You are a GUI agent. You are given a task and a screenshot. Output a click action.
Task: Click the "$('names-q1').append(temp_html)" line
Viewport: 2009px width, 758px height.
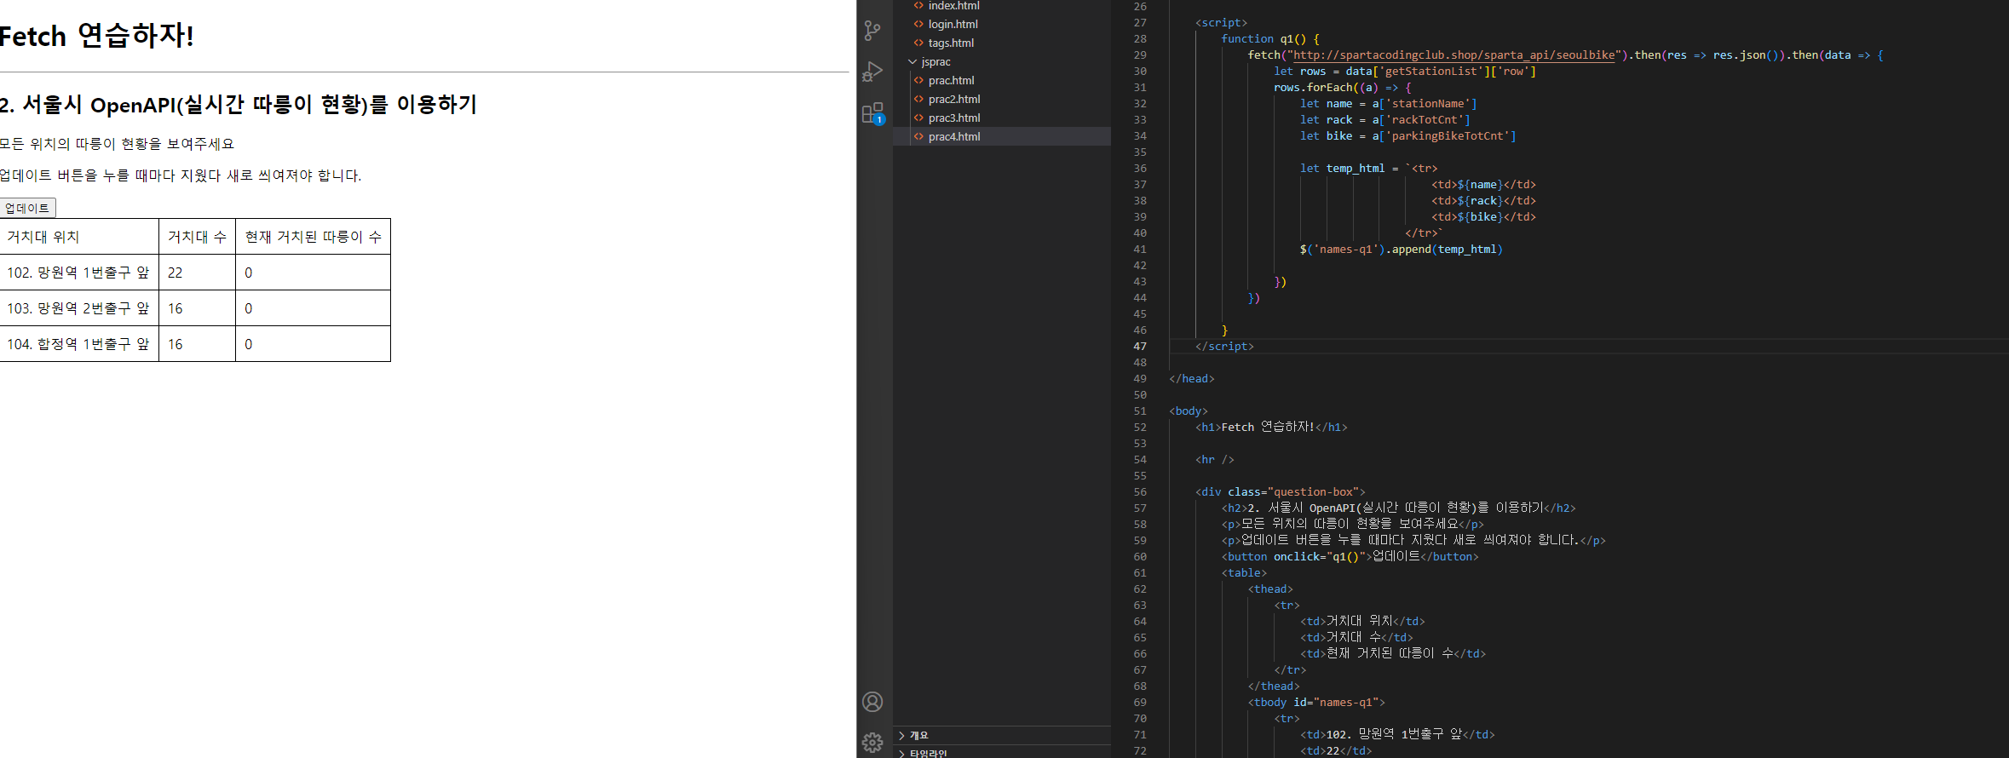(x=1402, y=250)
